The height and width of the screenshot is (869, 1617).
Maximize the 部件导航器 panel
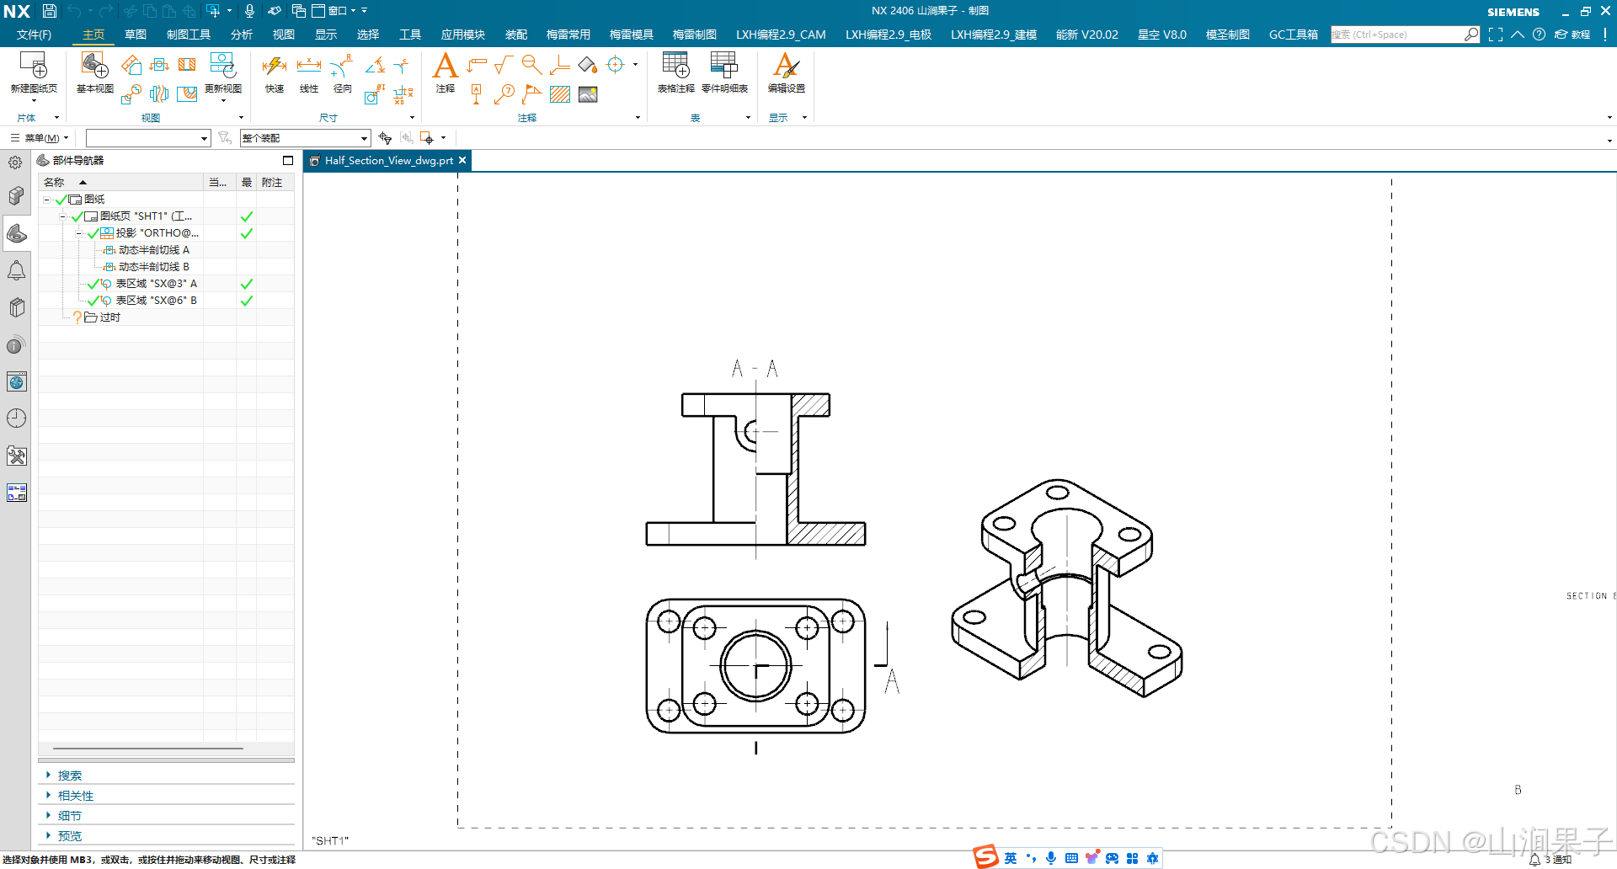288,160
